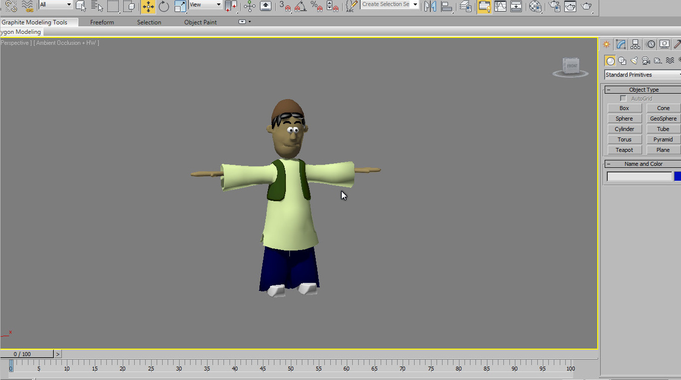Activate the Select and Rotate tool
681x380 pixels.
pyautogui.click(x=164, y=6)
